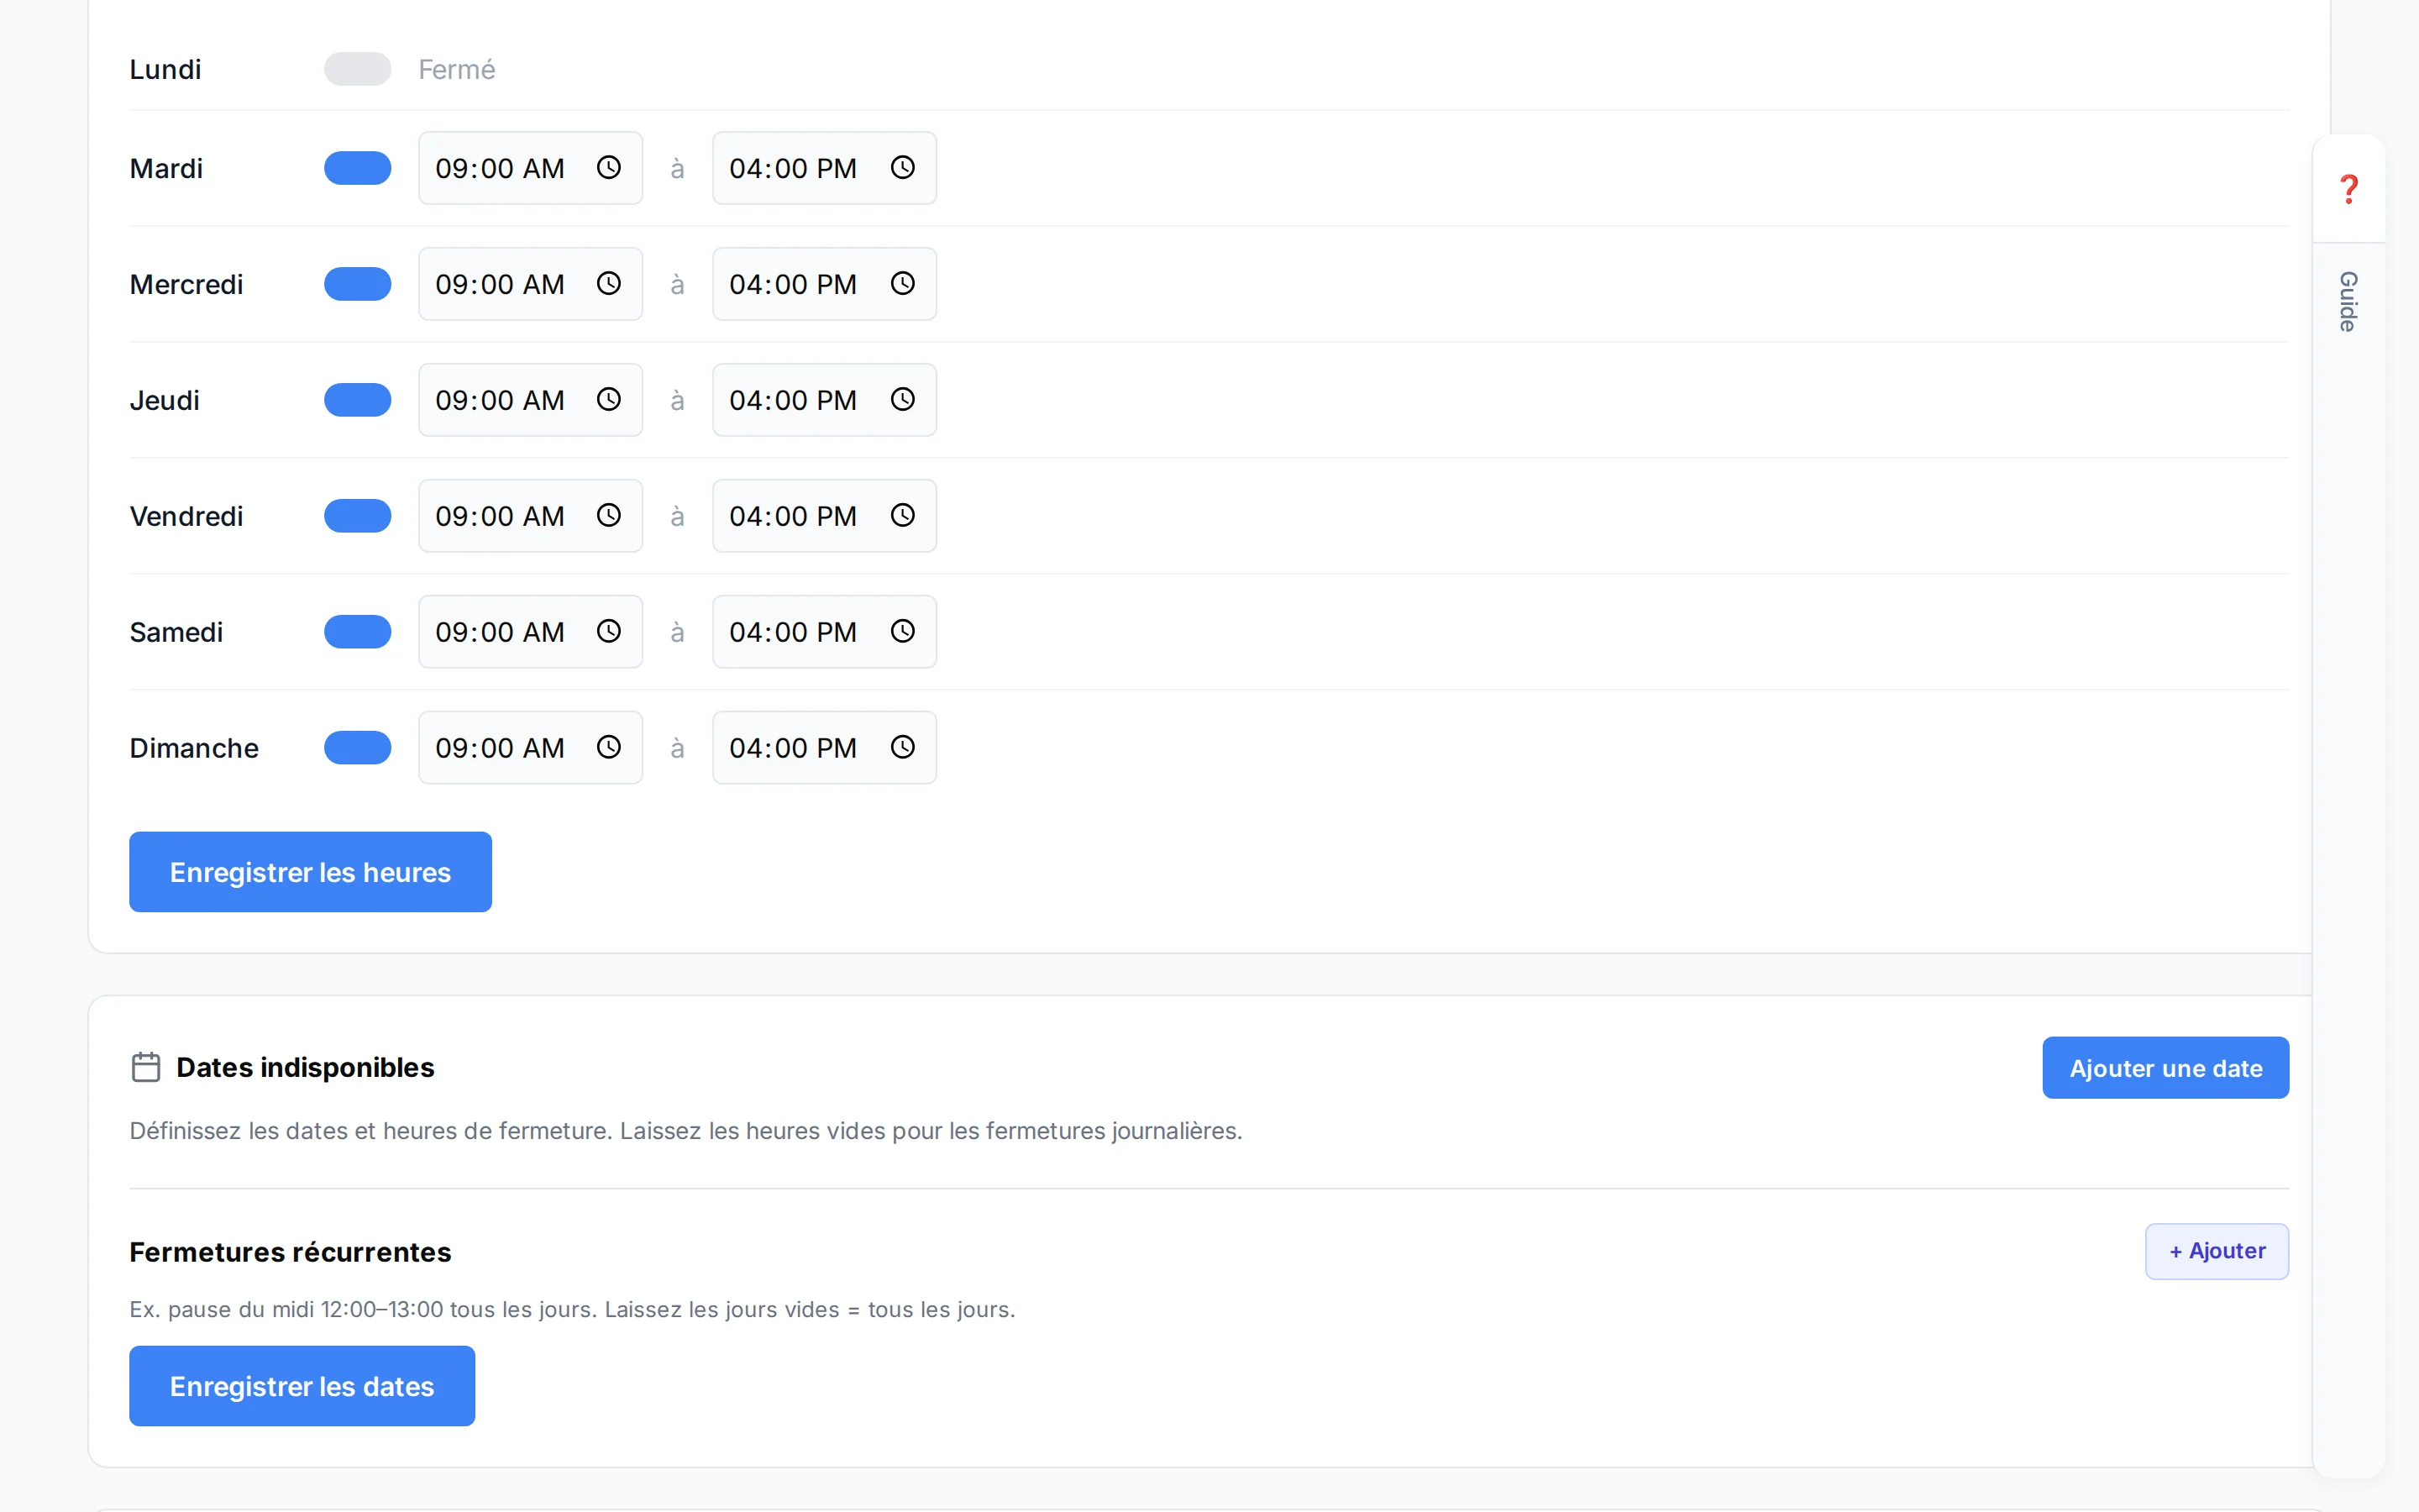
Task: Switch off the Jeudi toggle
Action: (x=357, y=400)
